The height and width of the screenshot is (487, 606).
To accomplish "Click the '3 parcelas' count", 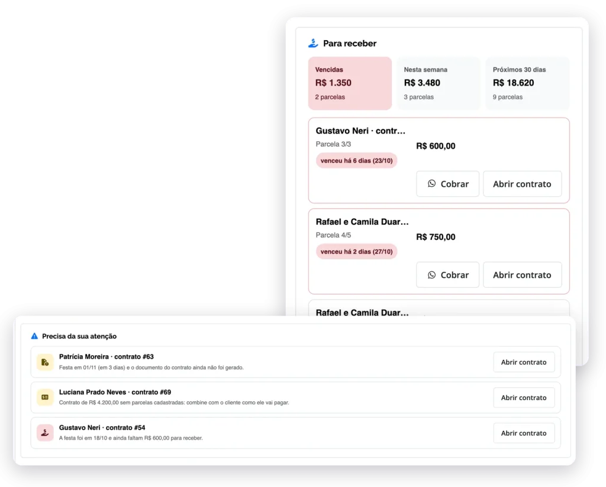I will point(418,98).
